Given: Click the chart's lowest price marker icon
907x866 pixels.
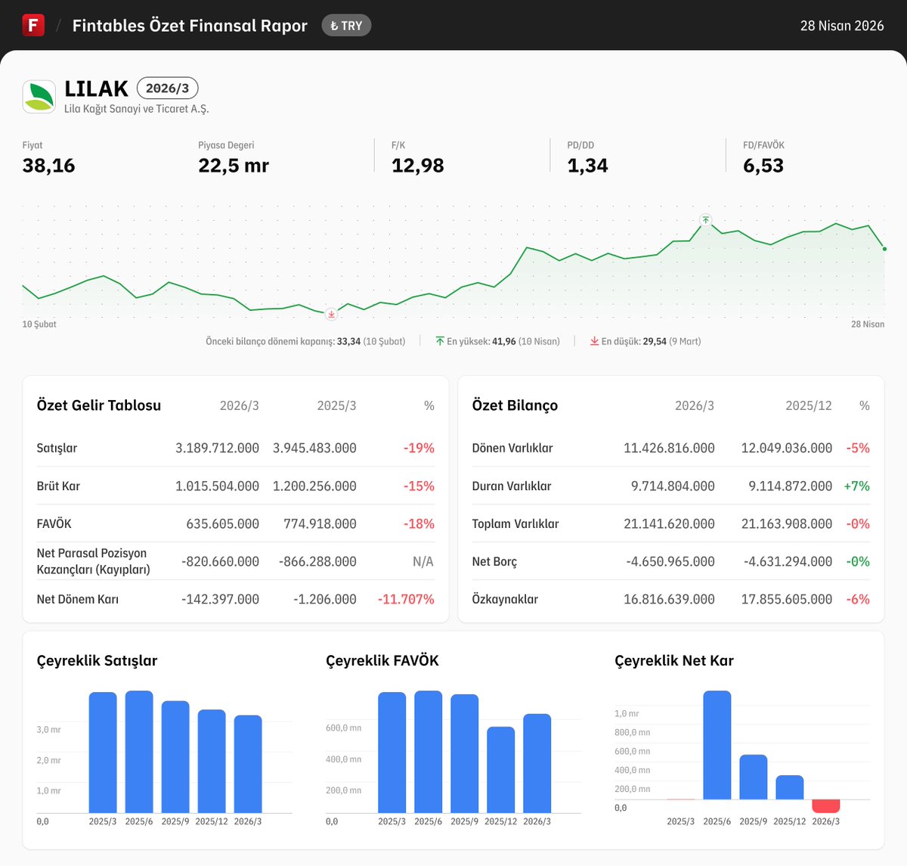Looking at the screenshot, I should tap(331, 313).
